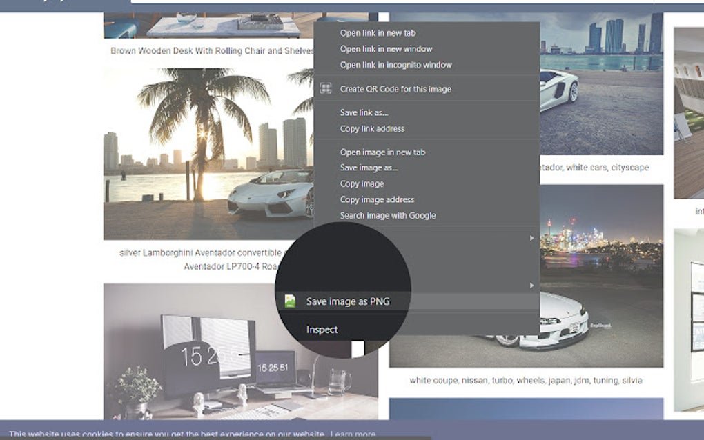Open developer tools via 'Inspect'
Screen dimensions: 704x440
[322, 329]
